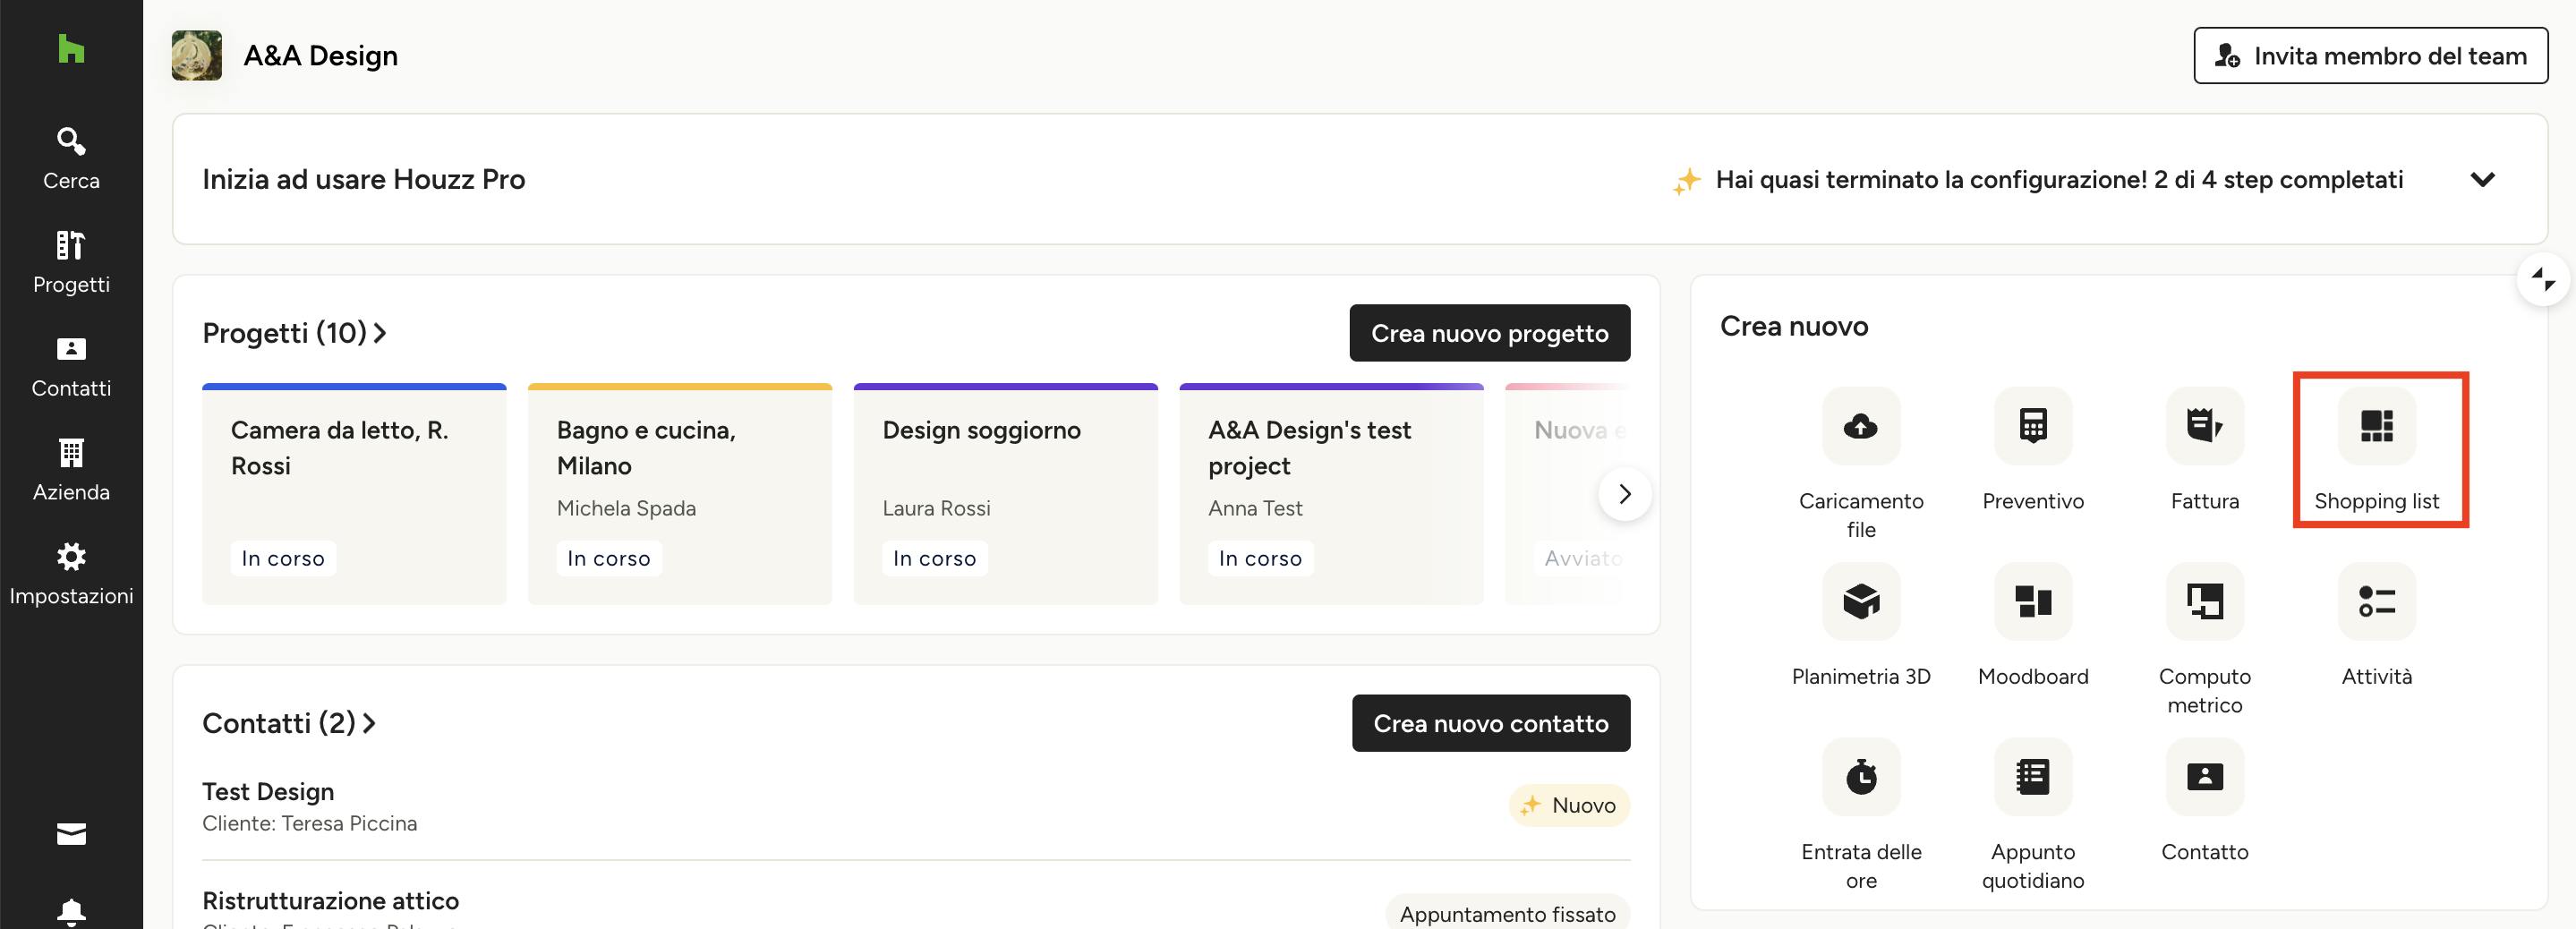Open A&A Design's test project card
The image size is (2576, 929).
click(x=1331, y=494)
